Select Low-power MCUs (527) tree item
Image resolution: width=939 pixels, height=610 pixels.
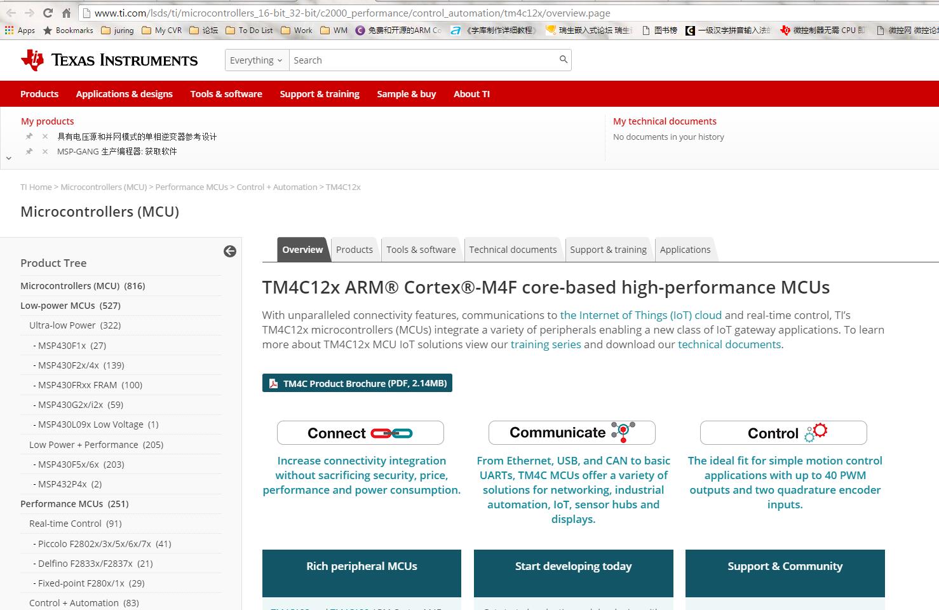71,306
